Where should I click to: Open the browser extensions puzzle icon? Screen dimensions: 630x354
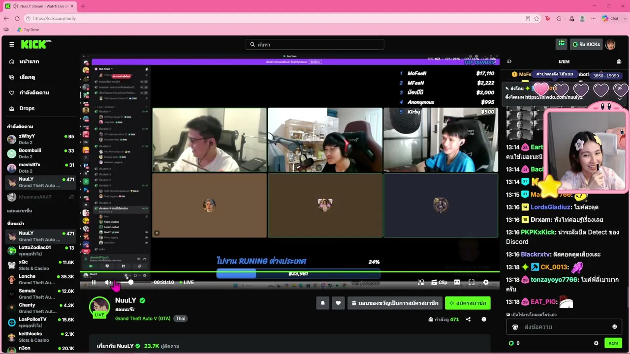point(559,18)
